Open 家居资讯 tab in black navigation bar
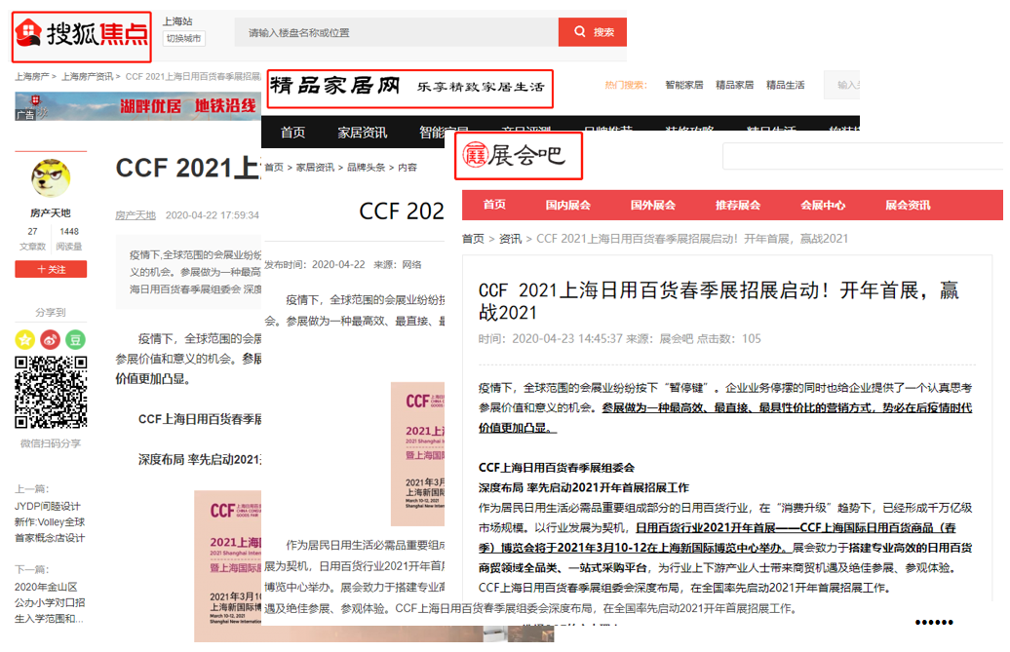The height and width of the screenshot is (652, 1010). click(x=362, y=133)
